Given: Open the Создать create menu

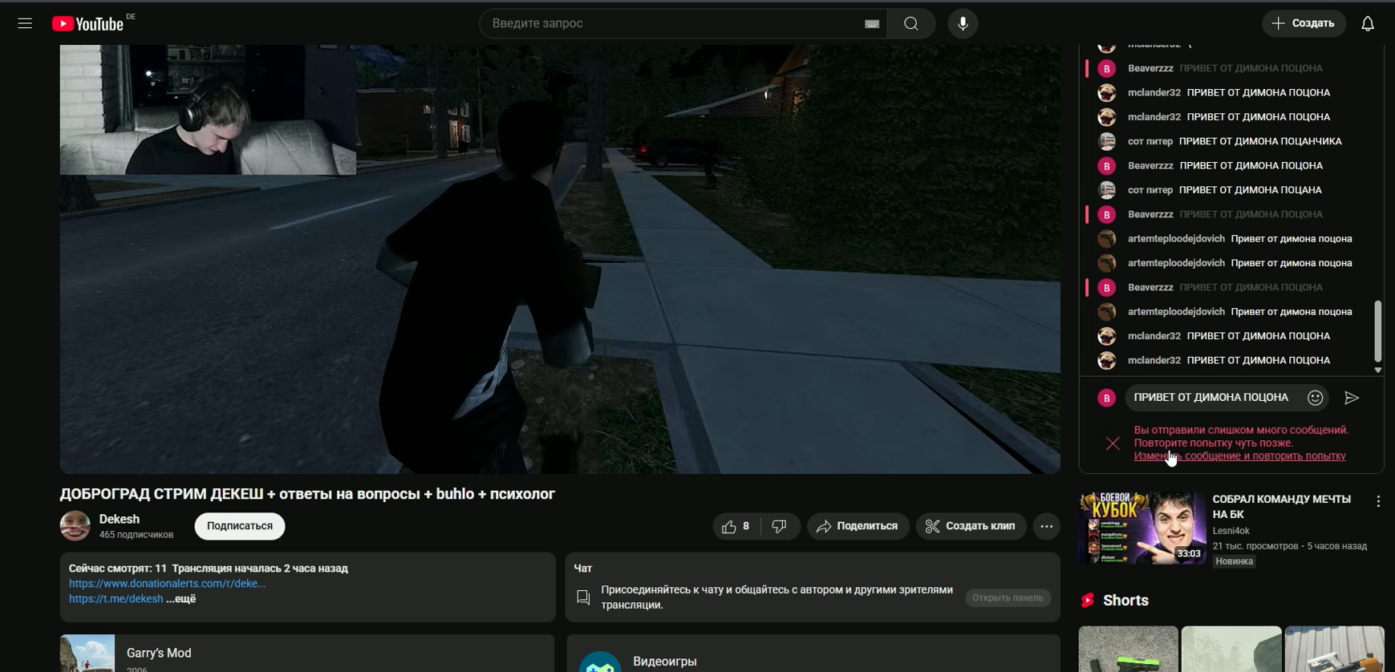Looking at the screenshot, I should (1304, 24).
